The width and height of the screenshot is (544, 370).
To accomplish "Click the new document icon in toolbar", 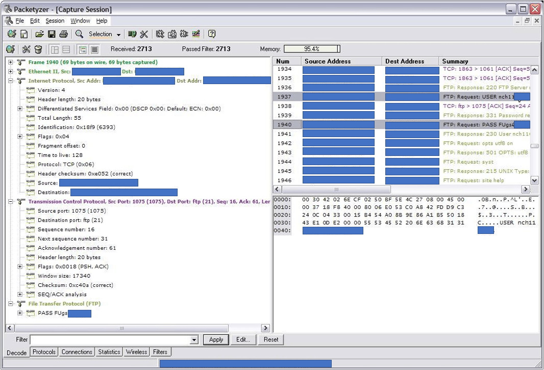I will click(24, 34).
